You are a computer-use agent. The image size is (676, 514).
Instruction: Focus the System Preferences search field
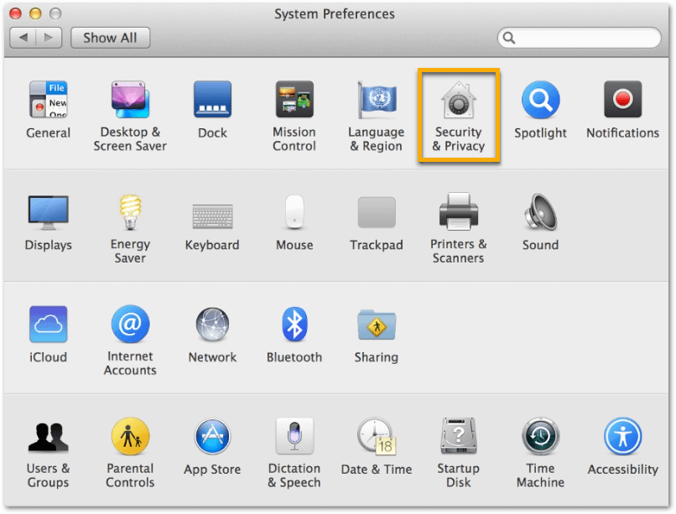click(x=579, y=38)
